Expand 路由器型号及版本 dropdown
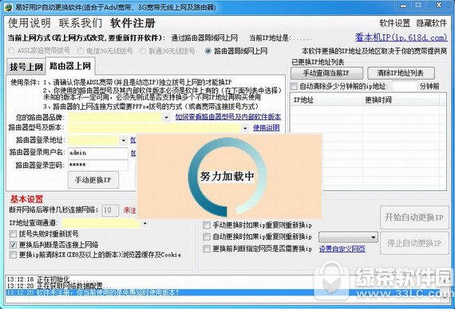This screenshot has width=455, height=309. pyautogui.click(x=245, y=127)
